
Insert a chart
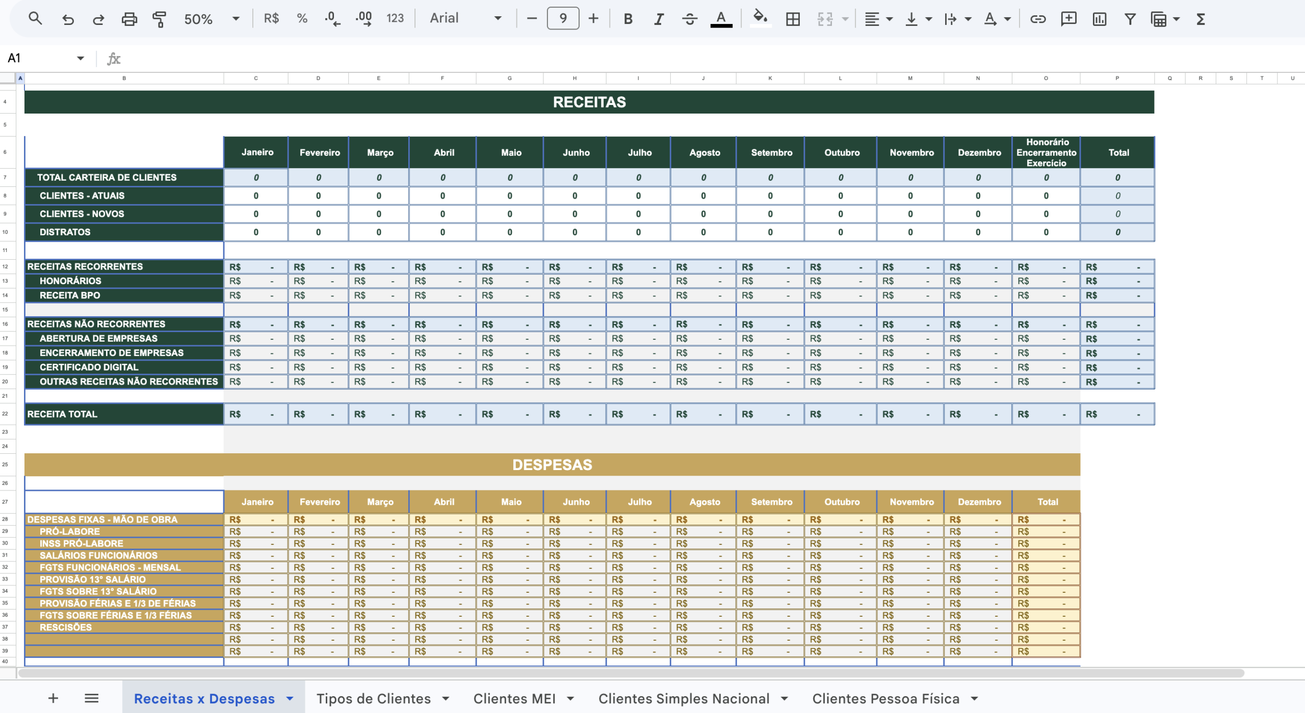pos(1100,19)
